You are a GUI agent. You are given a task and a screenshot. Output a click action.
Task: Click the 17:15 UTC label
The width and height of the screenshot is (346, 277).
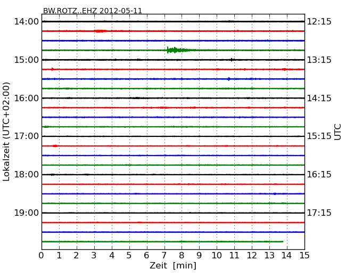319,213
